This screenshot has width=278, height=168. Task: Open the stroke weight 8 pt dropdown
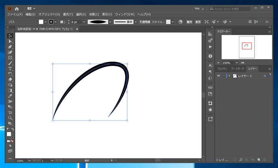coord(84,22)
